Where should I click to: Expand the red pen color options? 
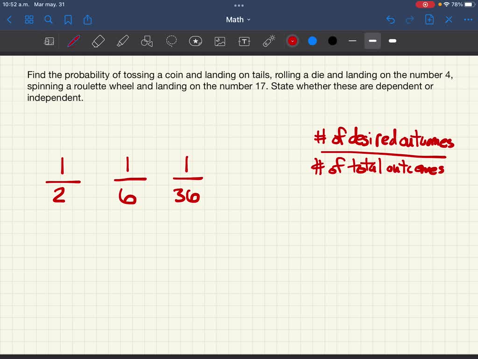point(292,41)
